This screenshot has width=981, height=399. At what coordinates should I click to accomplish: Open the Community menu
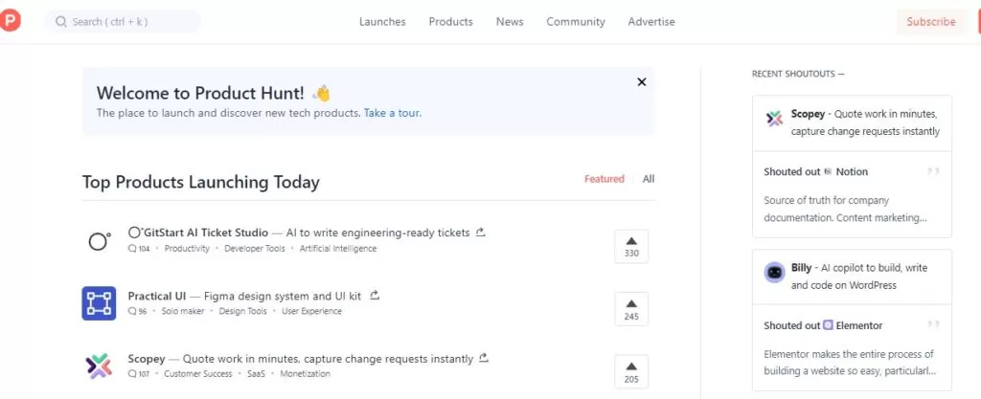point(576,22)
